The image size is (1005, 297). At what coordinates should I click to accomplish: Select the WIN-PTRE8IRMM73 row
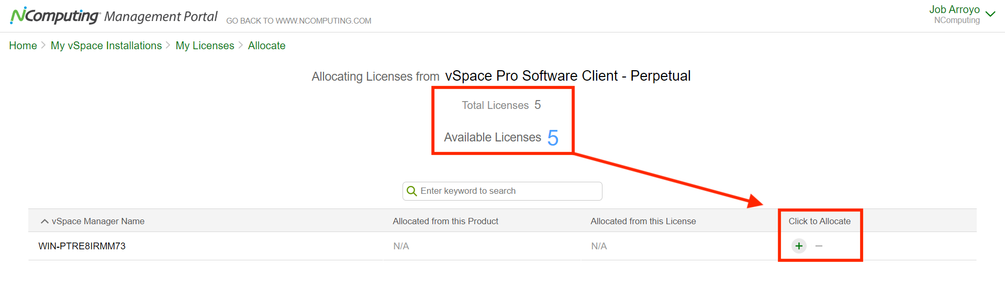tap(502, 246)
